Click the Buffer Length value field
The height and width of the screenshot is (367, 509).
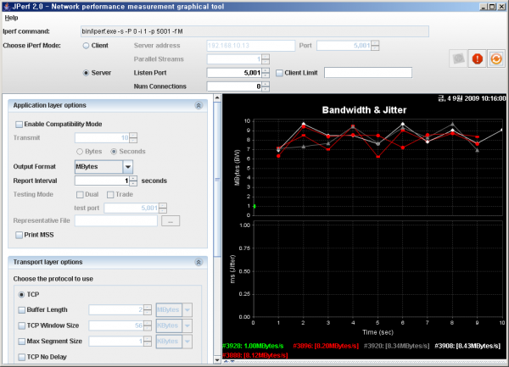tap(116, 310)
